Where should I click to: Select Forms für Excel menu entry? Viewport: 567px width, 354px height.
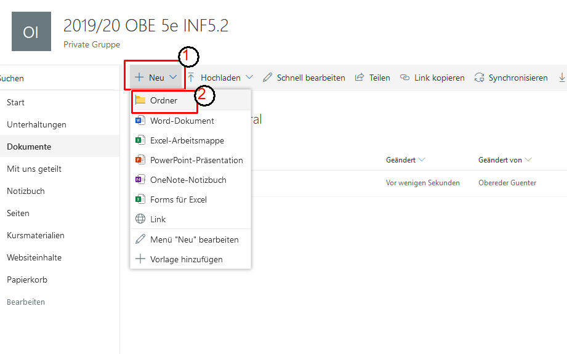point(191,199)
